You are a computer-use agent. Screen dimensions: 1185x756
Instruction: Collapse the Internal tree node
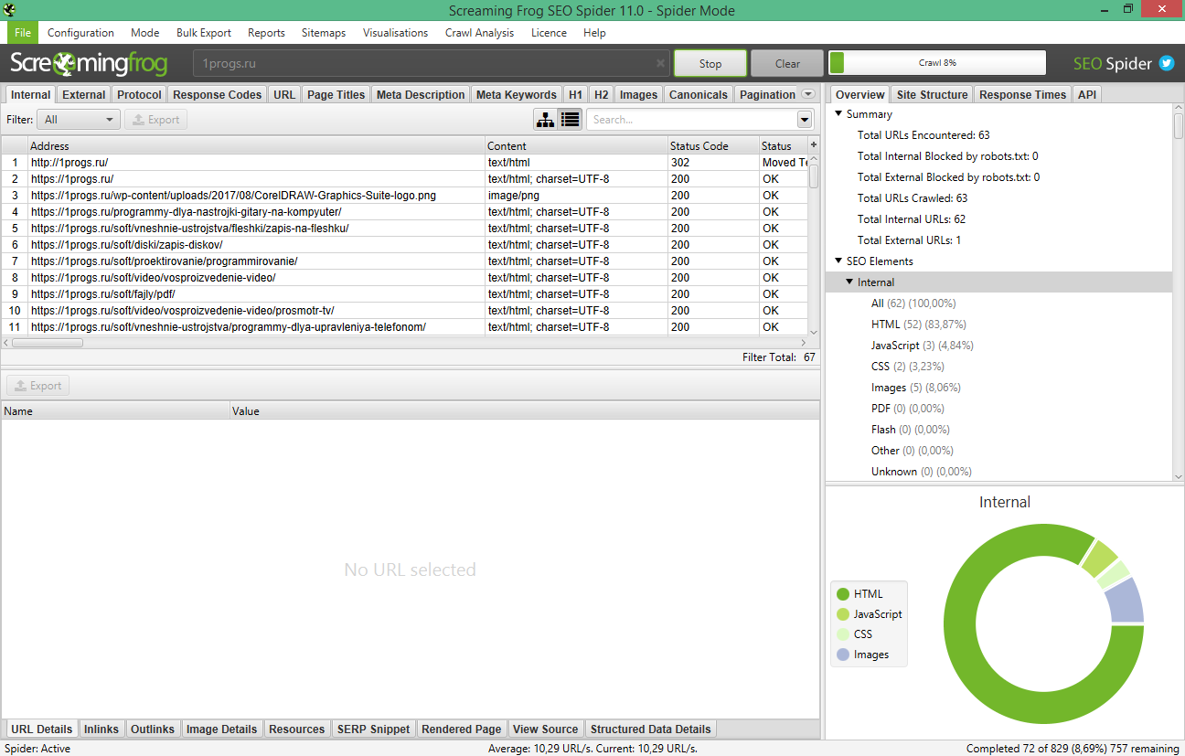(x=849, y=282)
